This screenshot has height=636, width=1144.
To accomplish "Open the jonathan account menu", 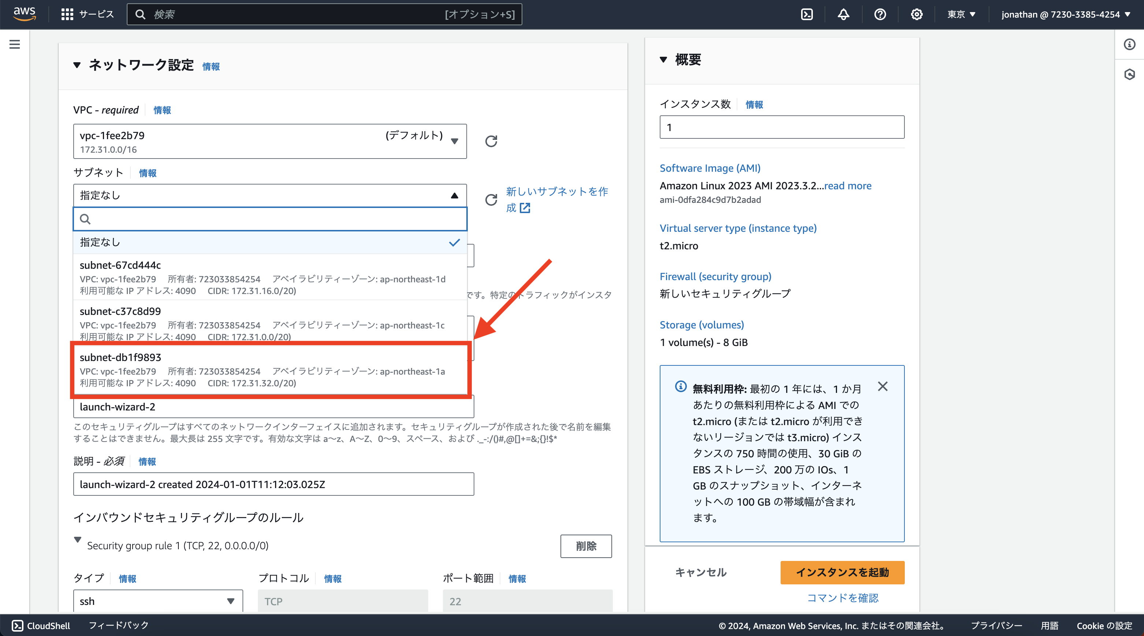I will (x=1065, y=14).
